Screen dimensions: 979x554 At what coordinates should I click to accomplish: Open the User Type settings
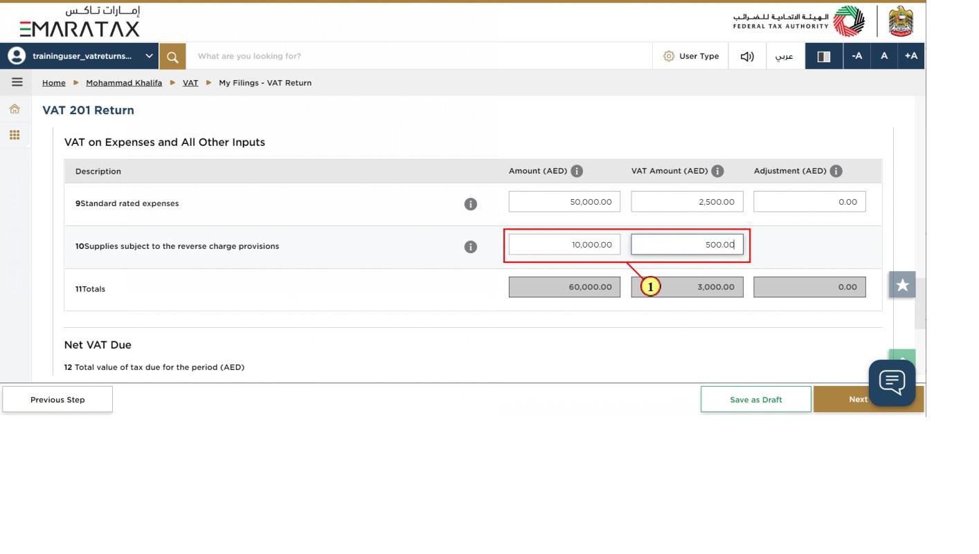click(x=691, y=56)
